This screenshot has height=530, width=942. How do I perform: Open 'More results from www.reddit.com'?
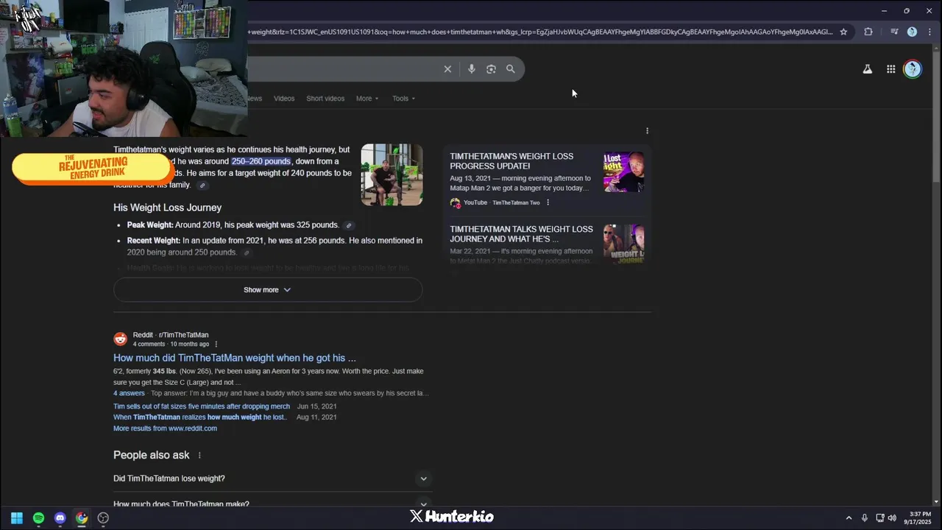click(165, 428)
